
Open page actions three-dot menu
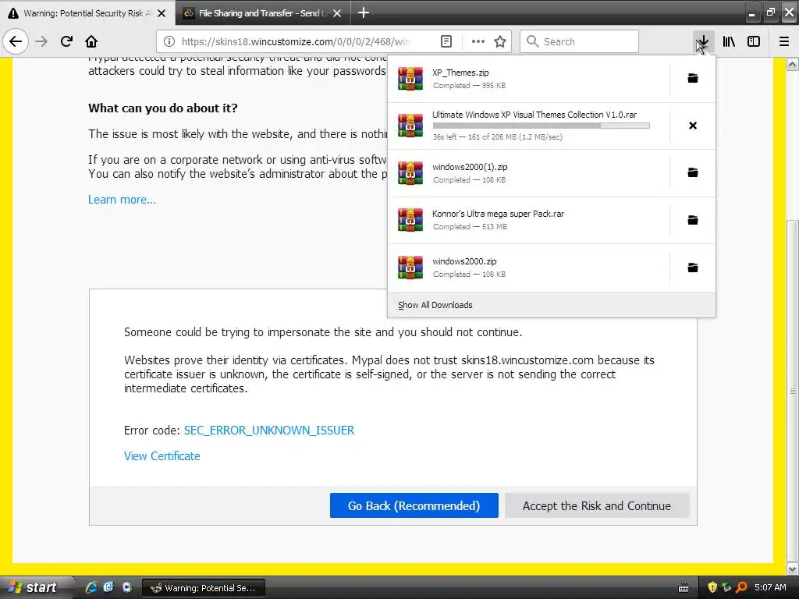click(478, 41)
